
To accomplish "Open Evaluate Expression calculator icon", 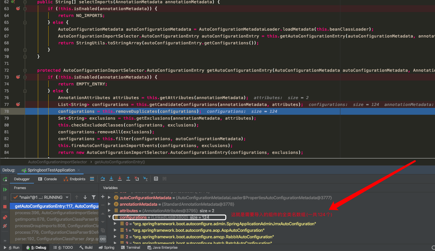I will pos(156,179).
